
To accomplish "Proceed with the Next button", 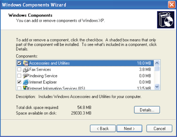I will (129, 128).
